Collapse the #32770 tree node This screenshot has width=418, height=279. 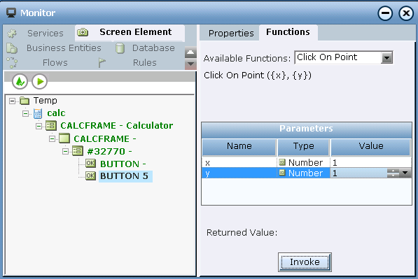[x=65, y=152]
